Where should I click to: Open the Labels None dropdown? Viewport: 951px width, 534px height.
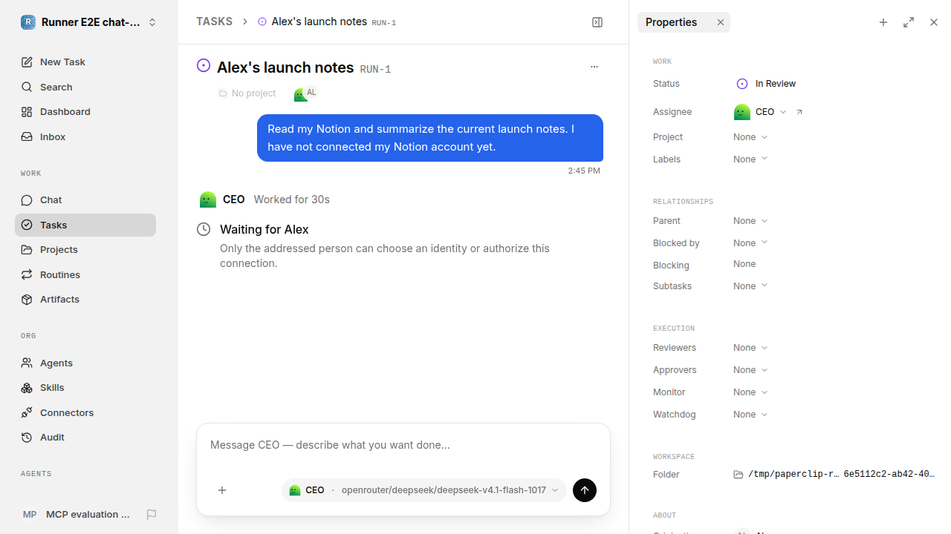coord(750,159)
